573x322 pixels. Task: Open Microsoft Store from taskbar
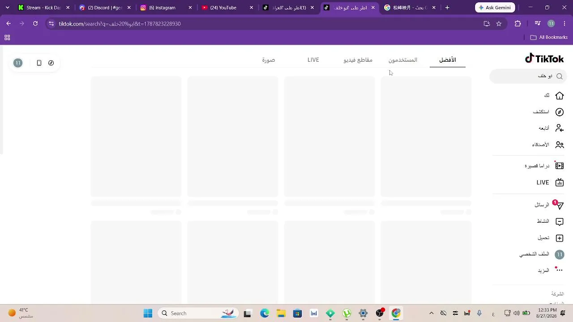[297, 313]
